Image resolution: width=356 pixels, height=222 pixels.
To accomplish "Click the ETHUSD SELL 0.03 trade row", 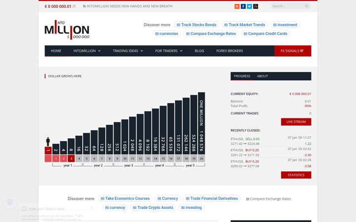I will click(271, 141).
